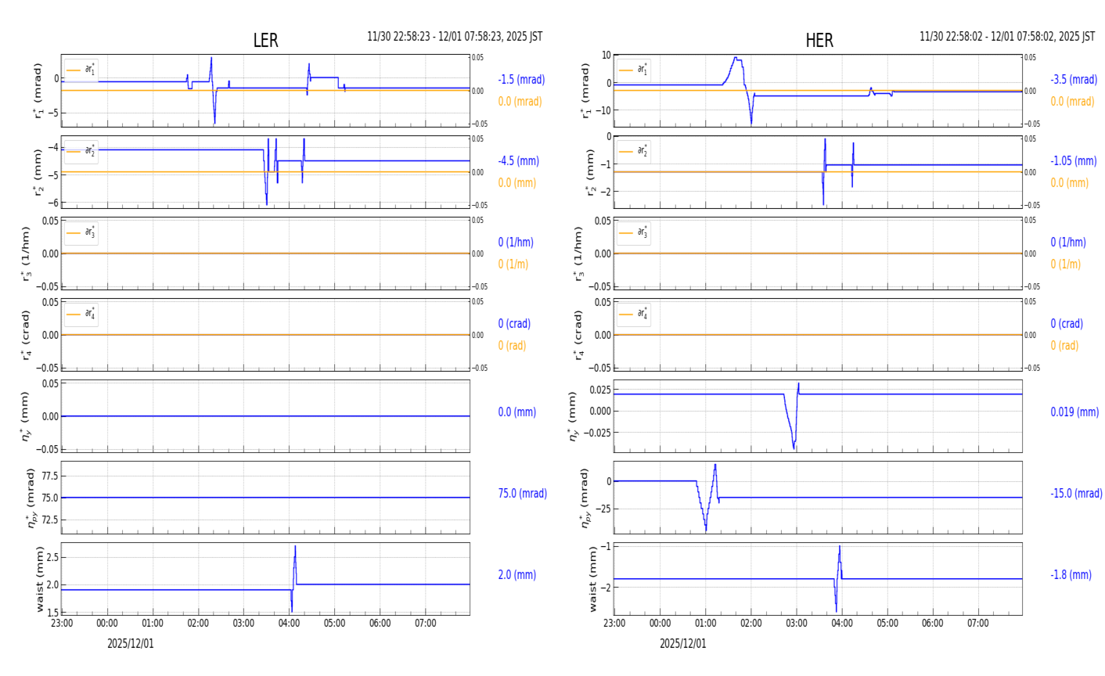The height and width of the screenshot is (676, 1105).
Task: Click the 2025/12/01 date under the HER plots
Action: (x=683, y=644)
